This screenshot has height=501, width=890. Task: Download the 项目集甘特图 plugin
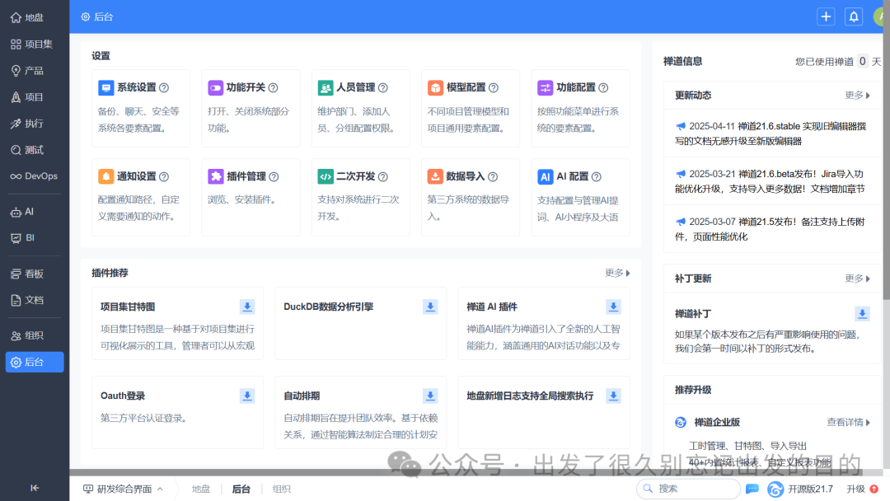click(246, 306)
